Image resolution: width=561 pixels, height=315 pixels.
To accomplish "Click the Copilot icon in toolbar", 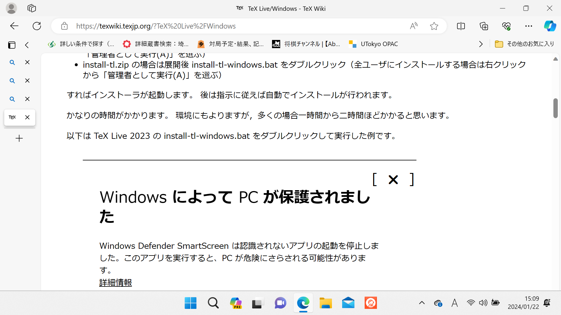I will click(x=550, y=26).
